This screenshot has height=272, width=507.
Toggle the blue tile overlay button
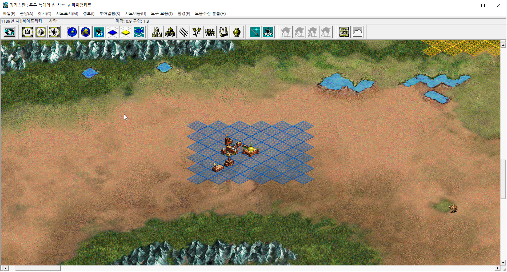112,32
